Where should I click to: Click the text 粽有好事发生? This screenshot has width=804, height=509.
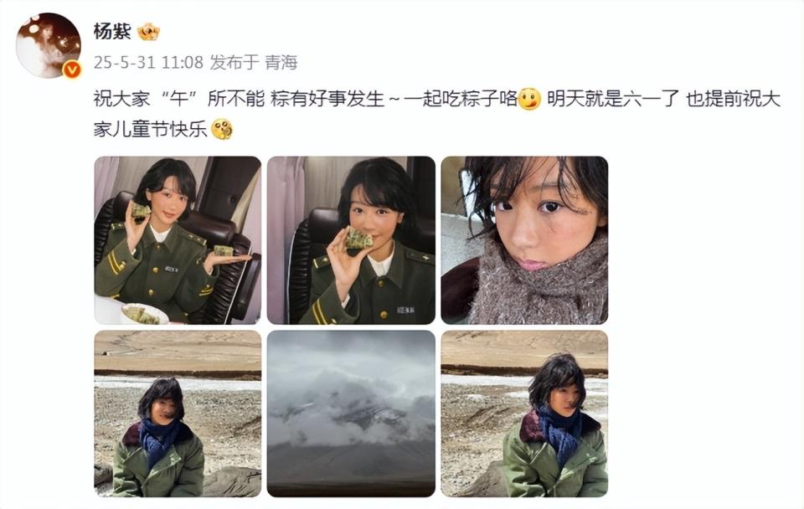click(x=327, y=99)
